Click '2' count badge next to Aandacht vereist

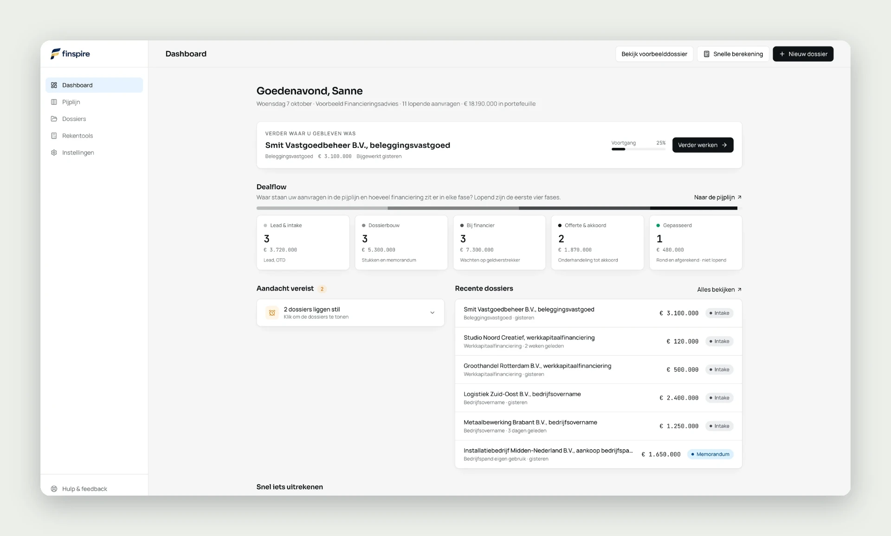[x=322, y=289]
